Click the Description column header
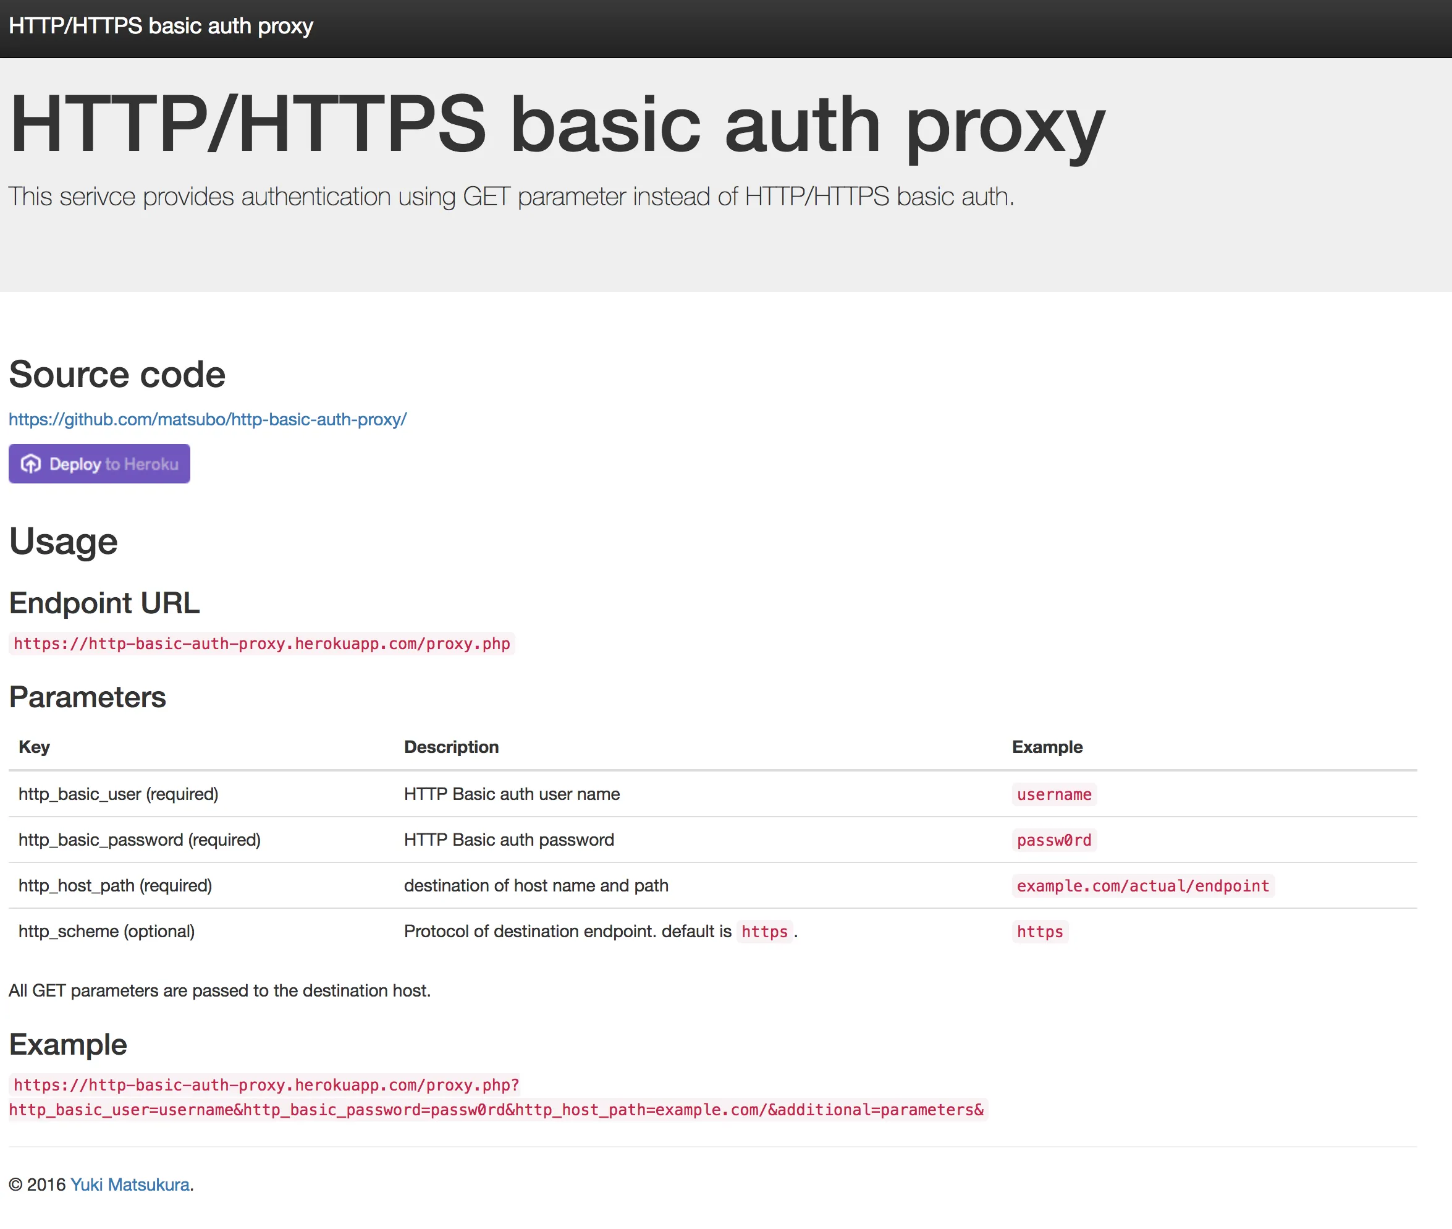1452x1229 pixels. (451, 747)
